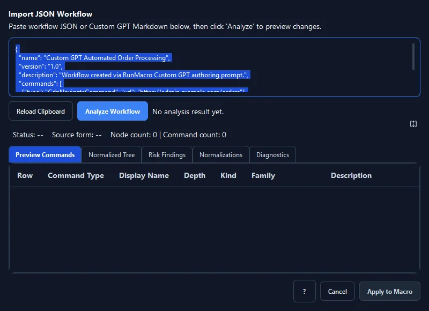Click the "version": "1.0" JSON line

(x=41, y=66)
